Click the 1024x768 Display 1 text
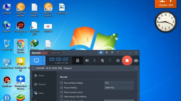181x101 pixels. point(54,68)
